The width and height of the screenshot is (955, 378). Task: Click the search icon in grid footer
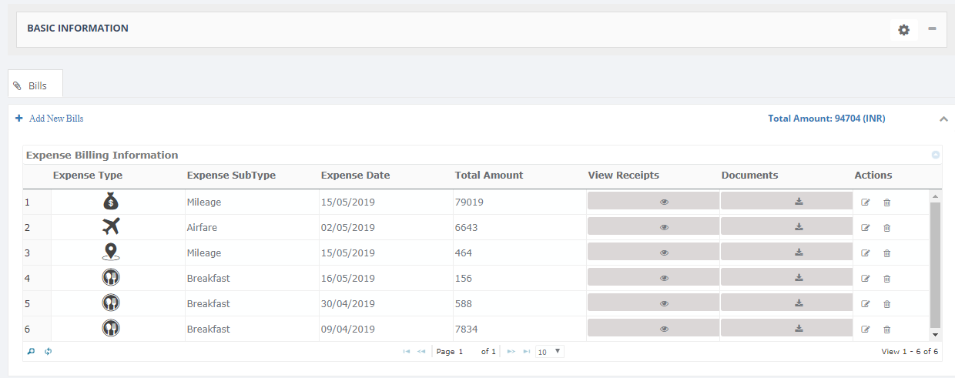click(32, 351)
